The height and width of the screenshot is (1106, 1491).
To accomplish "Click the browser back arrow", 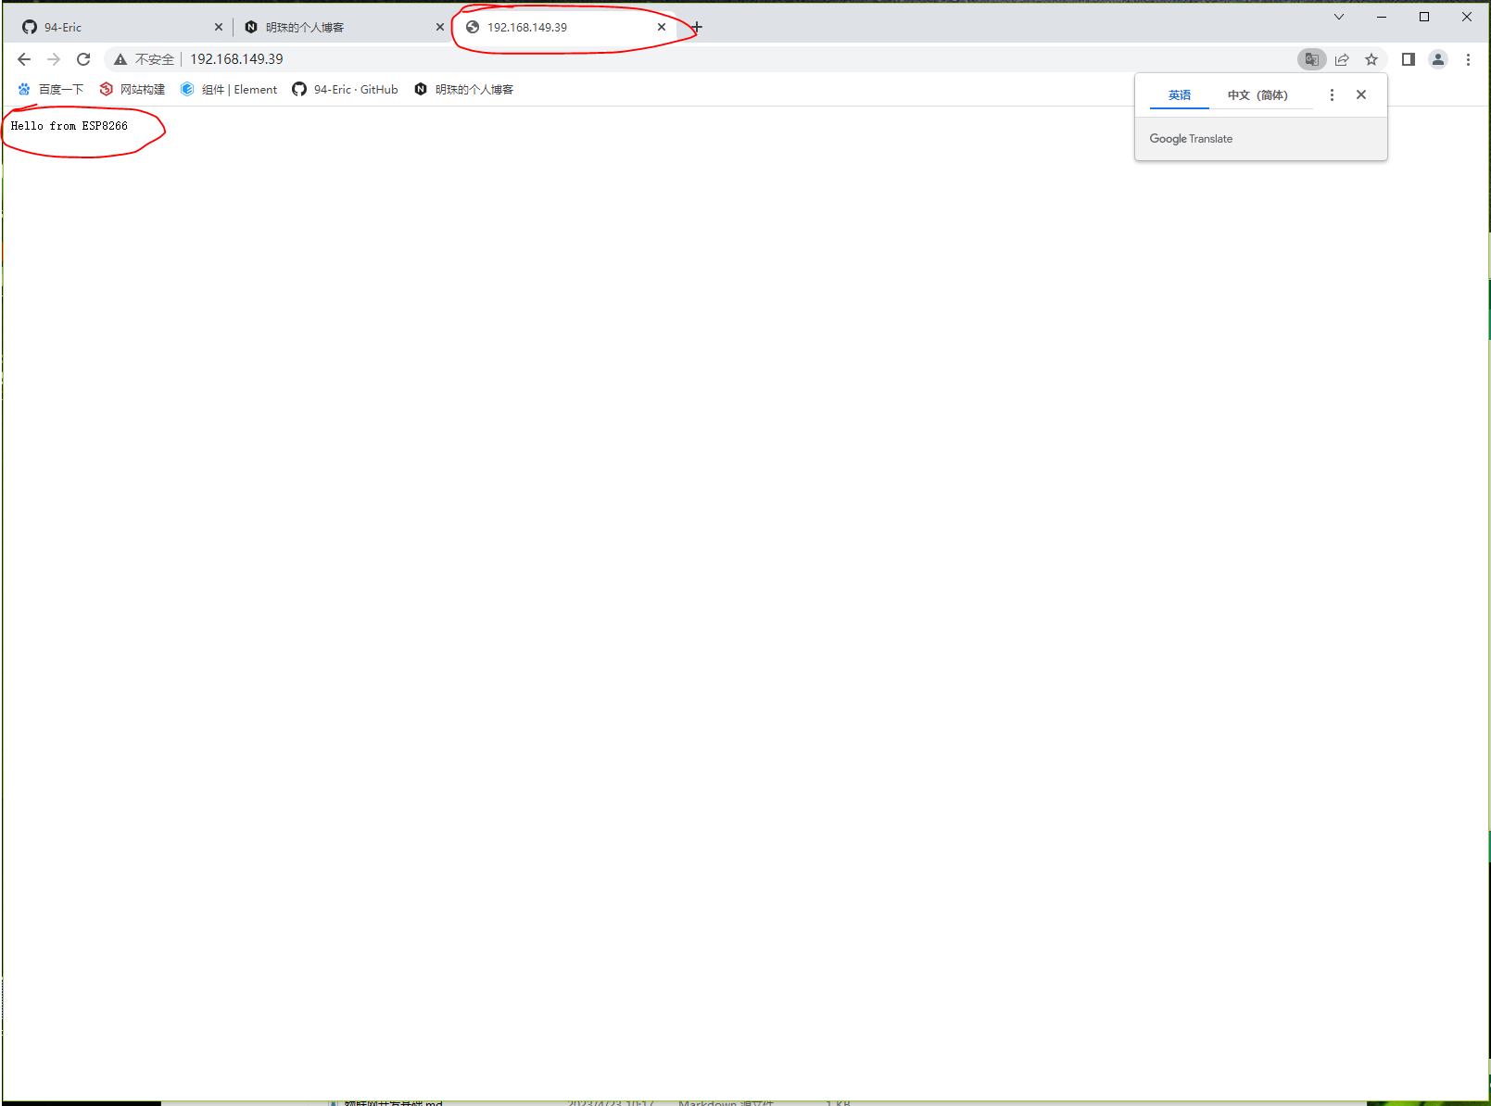I will (x=24, y=59).
